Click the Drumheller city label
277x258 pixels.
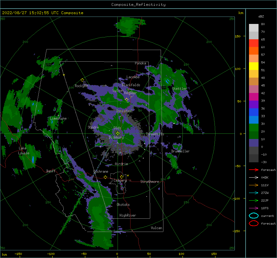point(180,151)
